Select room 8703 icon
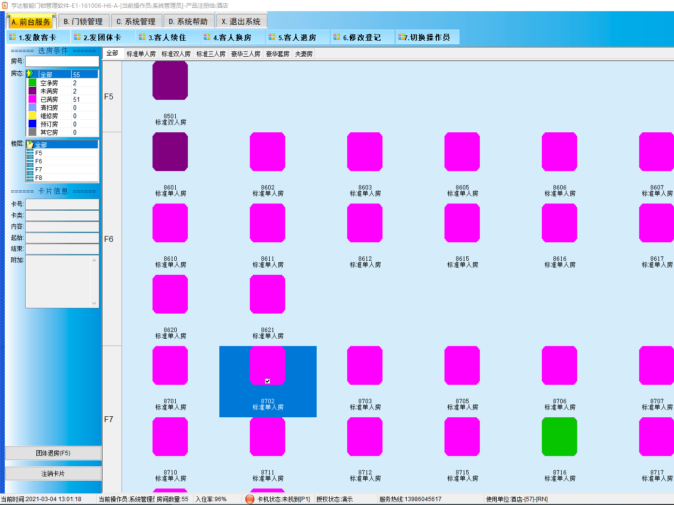Image resolution: width=674 pixels, height=505 pixels. point(365,365)
